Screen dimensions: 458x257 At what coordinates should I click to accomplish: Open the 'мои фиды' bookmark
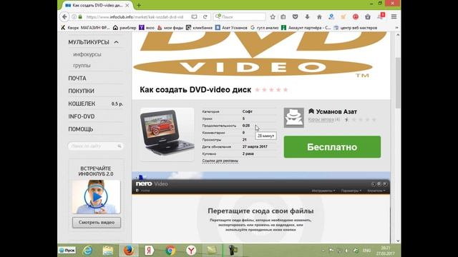pos(170,28)
